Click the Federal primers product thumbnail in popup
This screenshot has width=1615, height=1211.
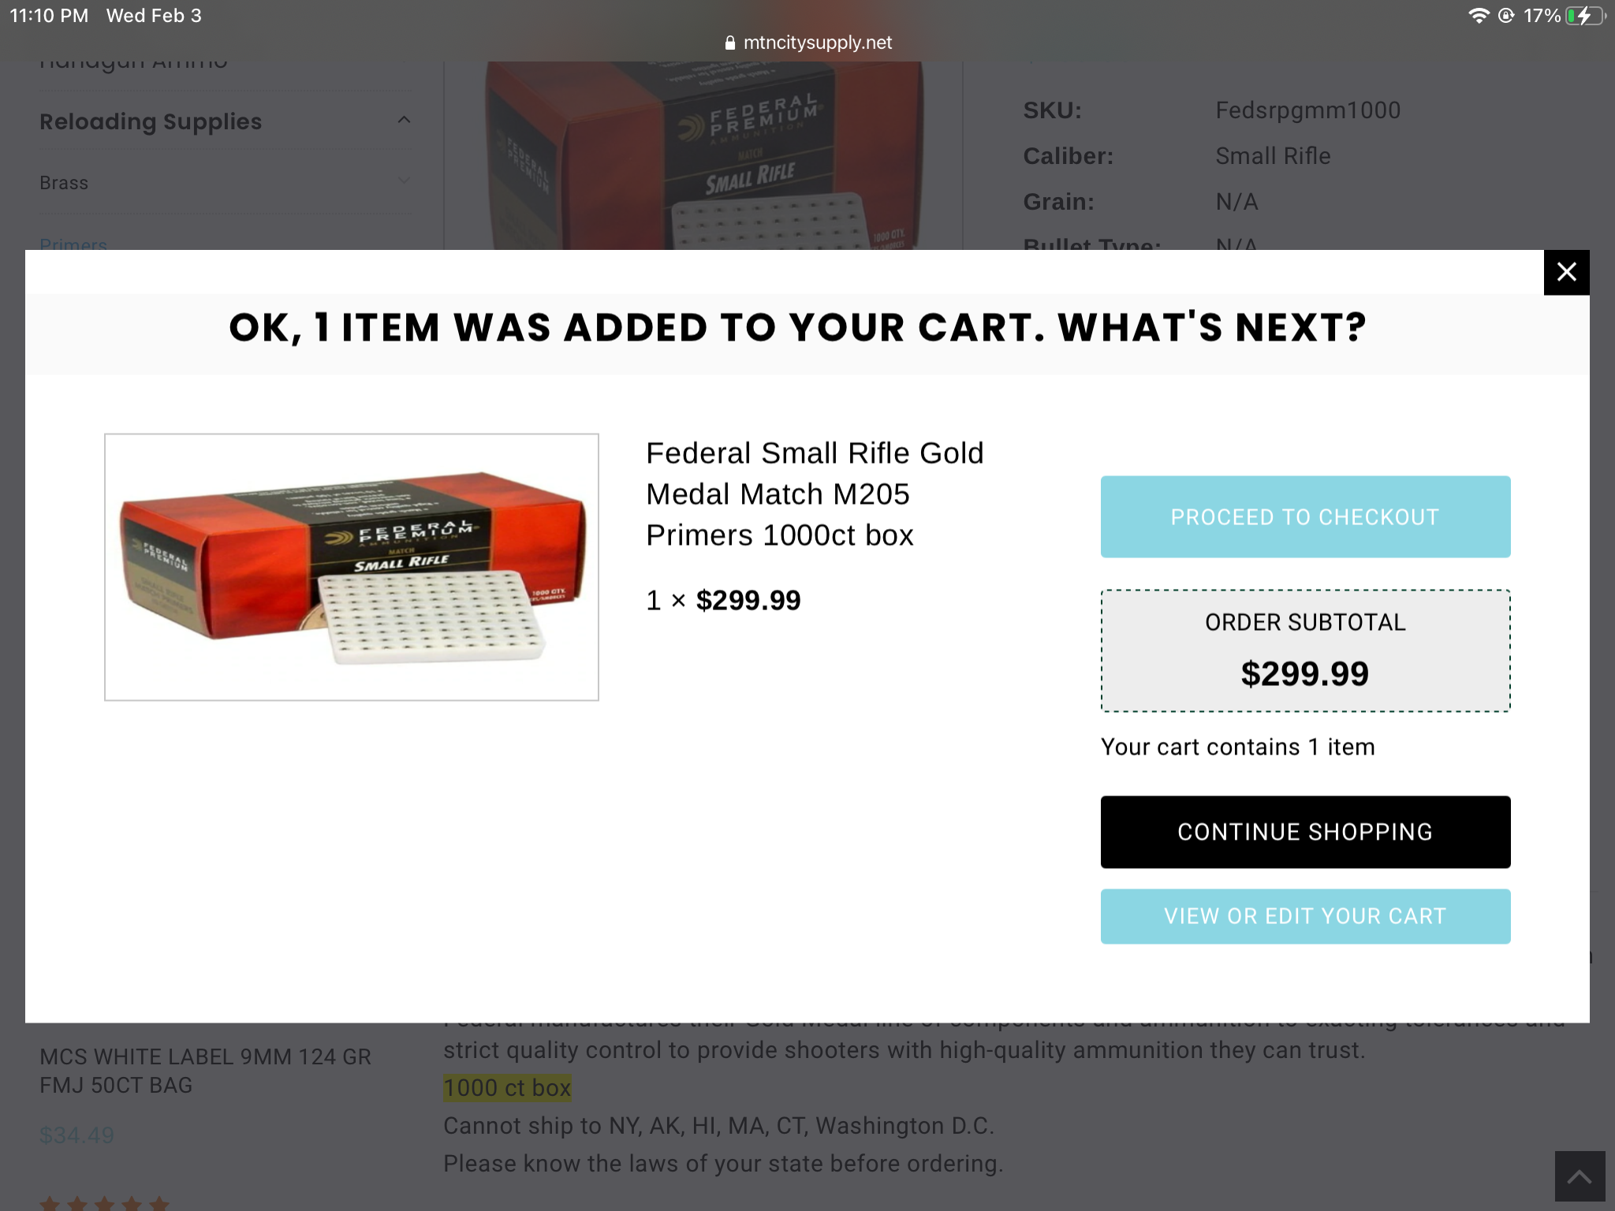tap(352, 567)
